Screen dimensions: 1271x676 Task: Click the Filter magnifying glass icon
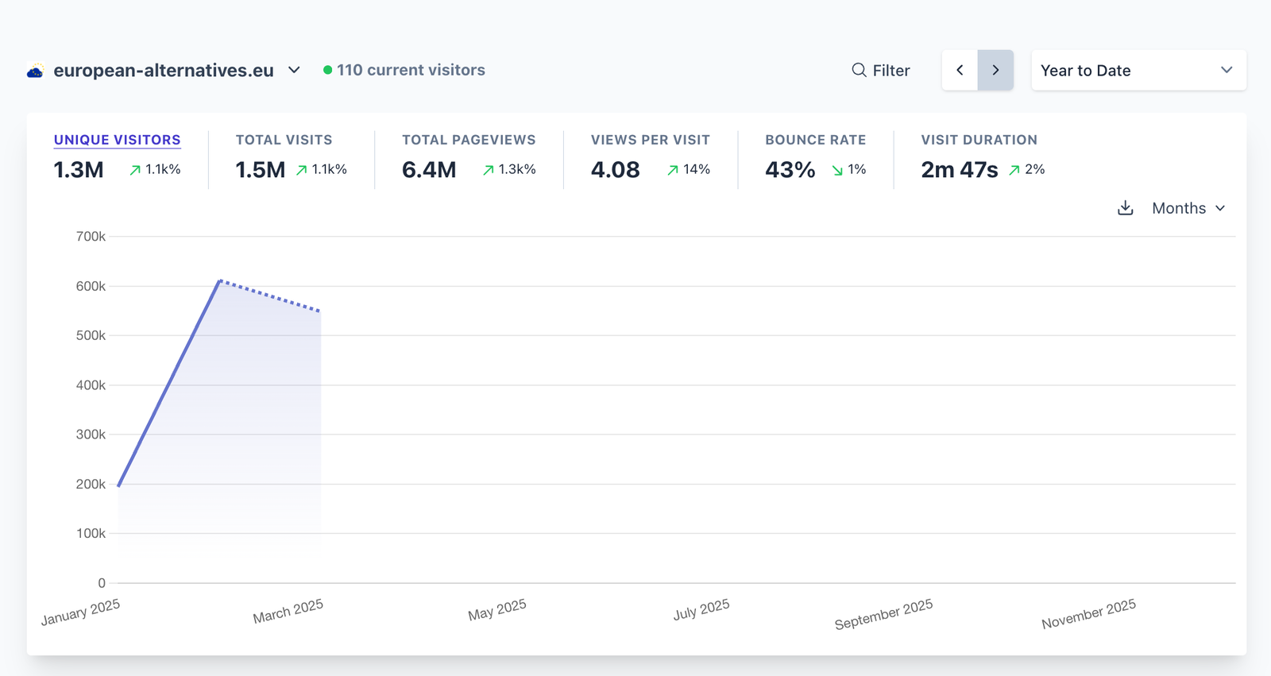pyautogui.click(x=859, y=70)
